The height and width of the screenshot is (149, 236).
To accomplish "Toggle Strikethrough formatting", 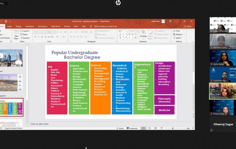I will point(49,37).
